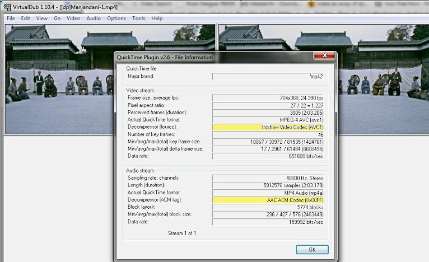Open the Video menu
Image resolution: width=429 pixels, height=262 pixels.
point(73,18)
